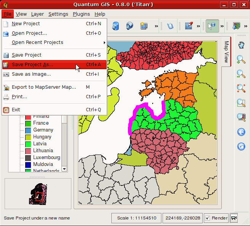Image resolution: width=250 pixels, height=226 pixels.
Task: Open the View menu
Action: (x=21, y=14)
